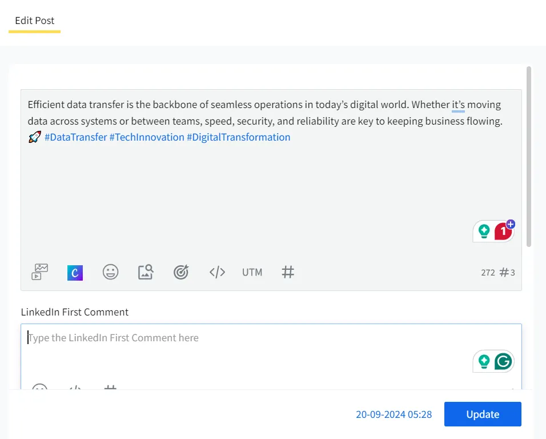Click the image search icon
The height and width of the screenshot is (439, 546).
146,272
